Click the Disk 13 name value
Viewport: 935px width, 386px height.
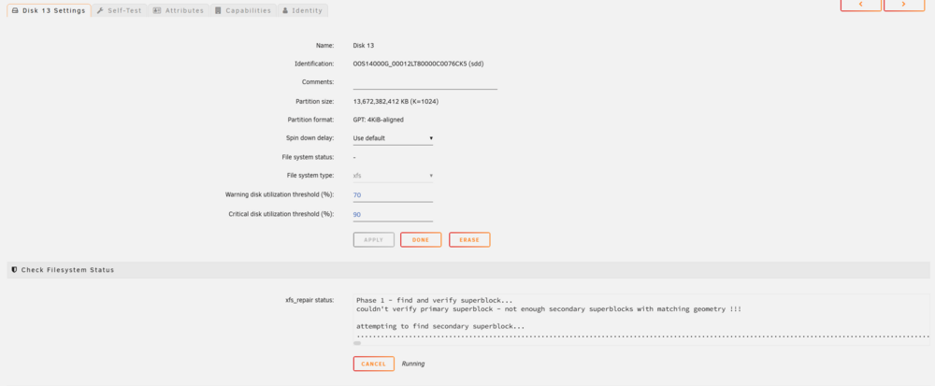pyautogui.click(x=364, y=45)
